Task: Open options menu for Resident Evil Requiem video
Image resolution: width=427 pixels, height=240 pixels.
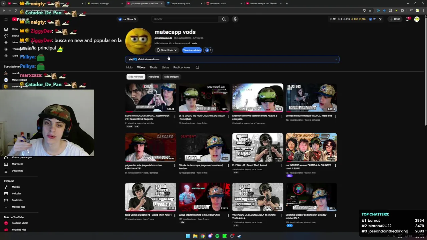Action: coord(175,116)
